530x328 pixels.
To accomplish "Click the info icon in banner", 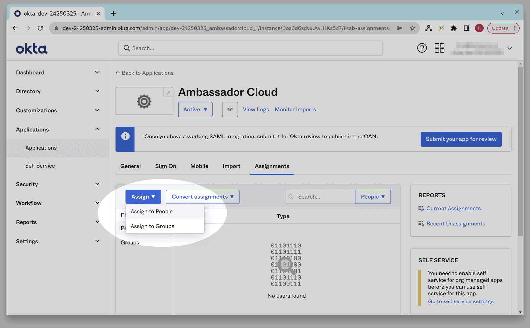I will (x=125, y=136).
